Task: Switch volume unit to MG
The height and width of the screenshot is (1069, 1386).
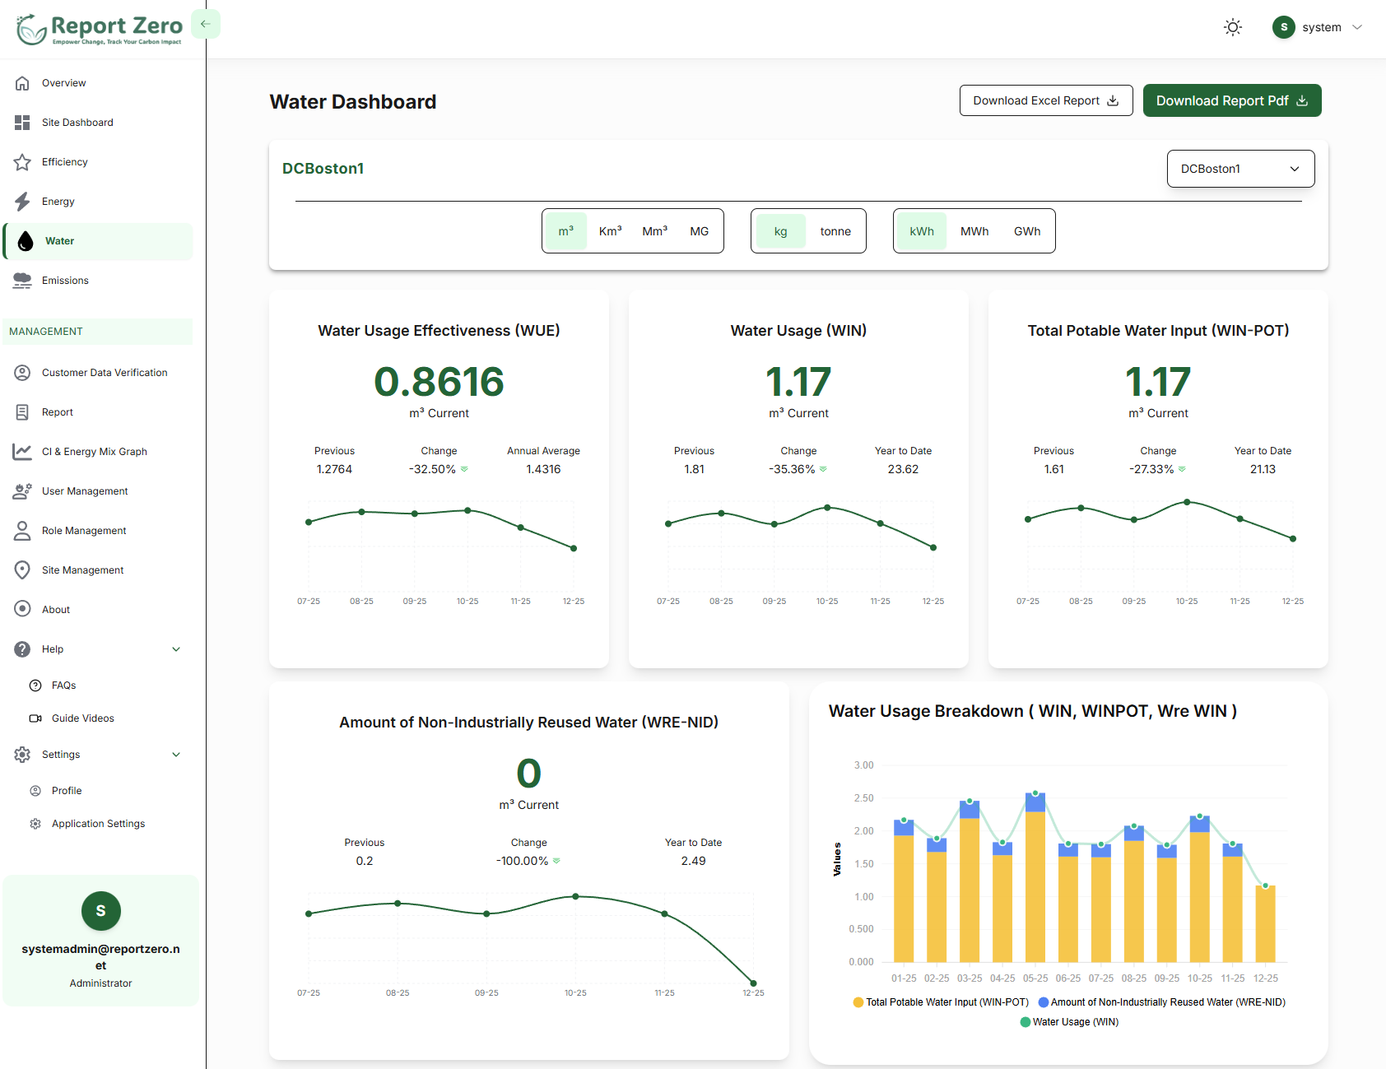Action: [x=699, y=231]
